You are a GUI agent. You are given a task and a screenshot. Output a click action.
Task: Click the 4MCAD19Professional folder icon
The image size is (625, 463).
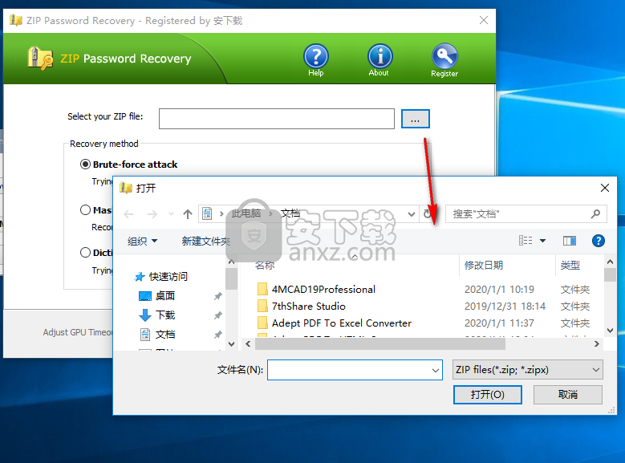click(x=262, y=289)
